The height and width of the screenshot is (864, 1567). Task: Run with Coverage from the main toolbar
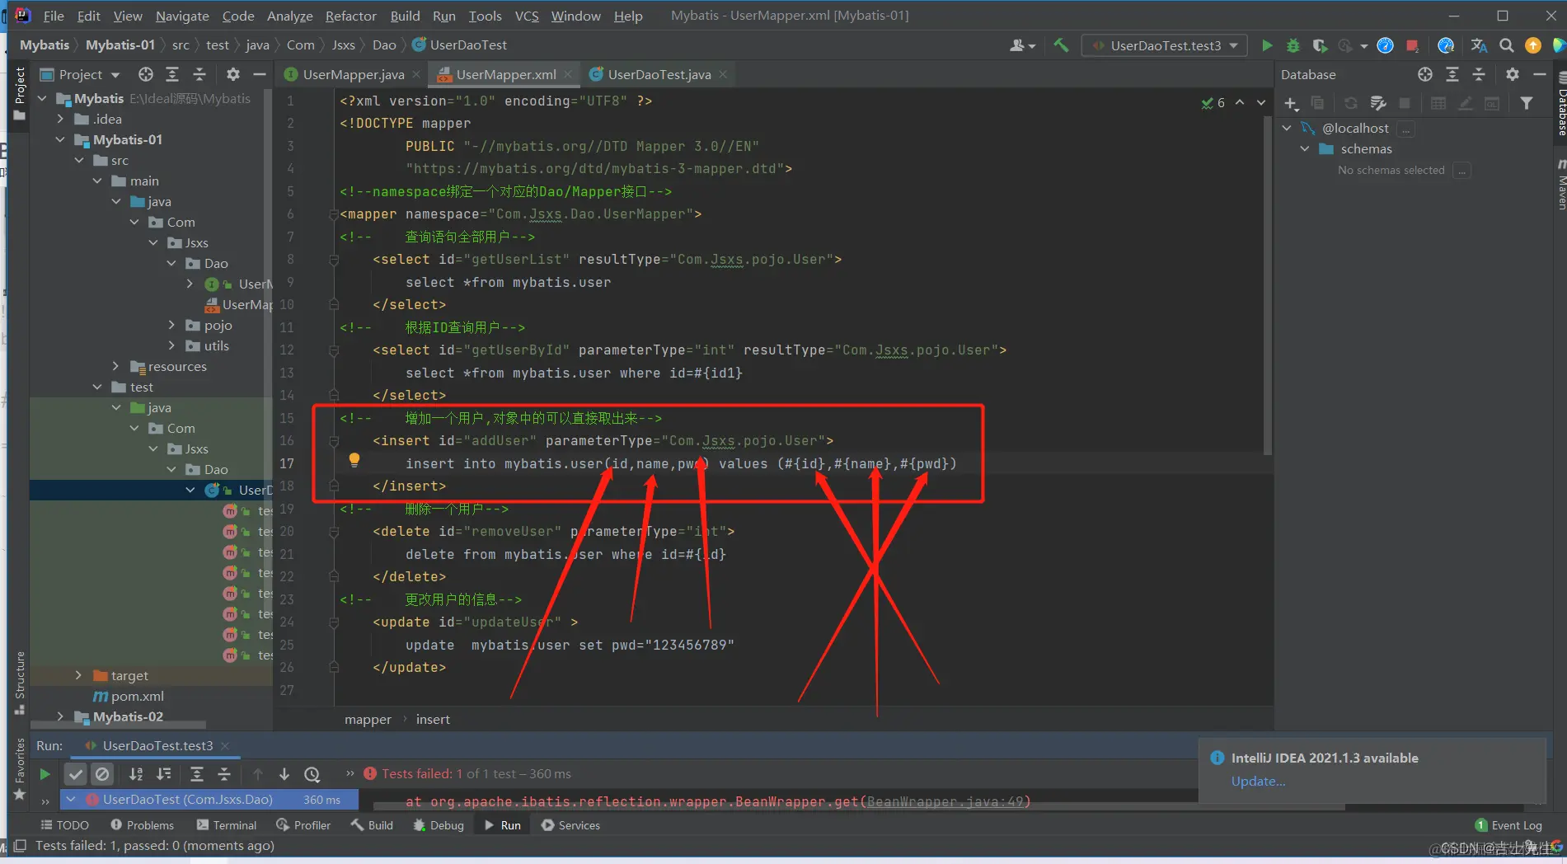(1320, 45)
